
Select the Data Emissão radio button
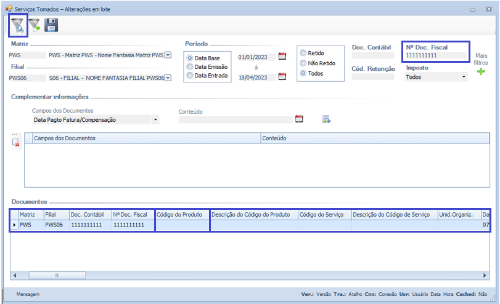[190, 66]
